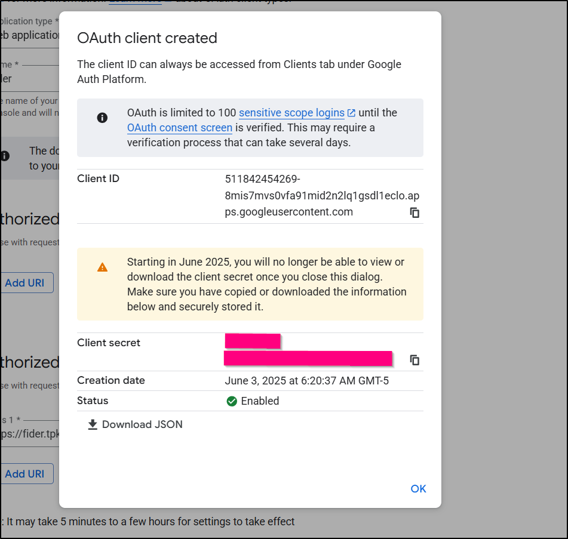This screenshot has height=539, width=568.
Task: Click the orange warning triangle icon
Action: (103, 267)
